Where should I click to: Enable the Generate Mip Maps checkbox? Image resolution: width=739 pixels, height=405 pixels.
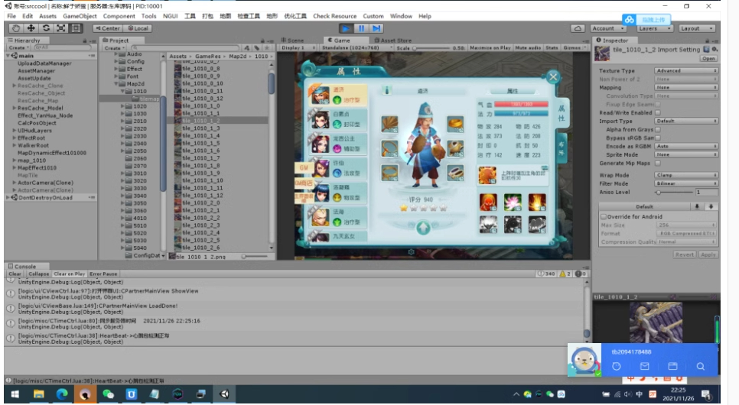click(658, 163)
